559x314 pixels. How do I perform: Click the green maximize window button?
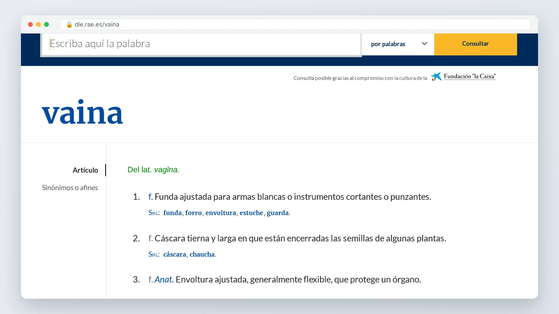pos(46,24)
